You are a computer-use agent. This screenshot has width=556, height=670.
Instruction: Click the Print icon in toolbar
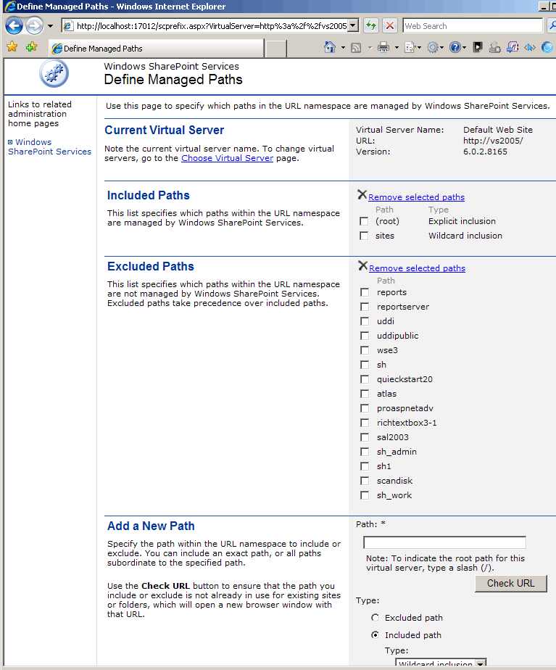(x=383, y=47)
